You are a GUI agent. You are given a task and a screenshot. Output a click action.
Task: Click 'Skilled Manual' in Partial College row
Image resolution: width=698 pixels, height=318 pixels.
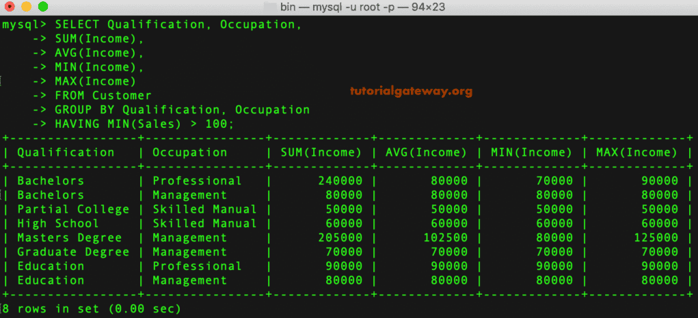pos(205,209)
